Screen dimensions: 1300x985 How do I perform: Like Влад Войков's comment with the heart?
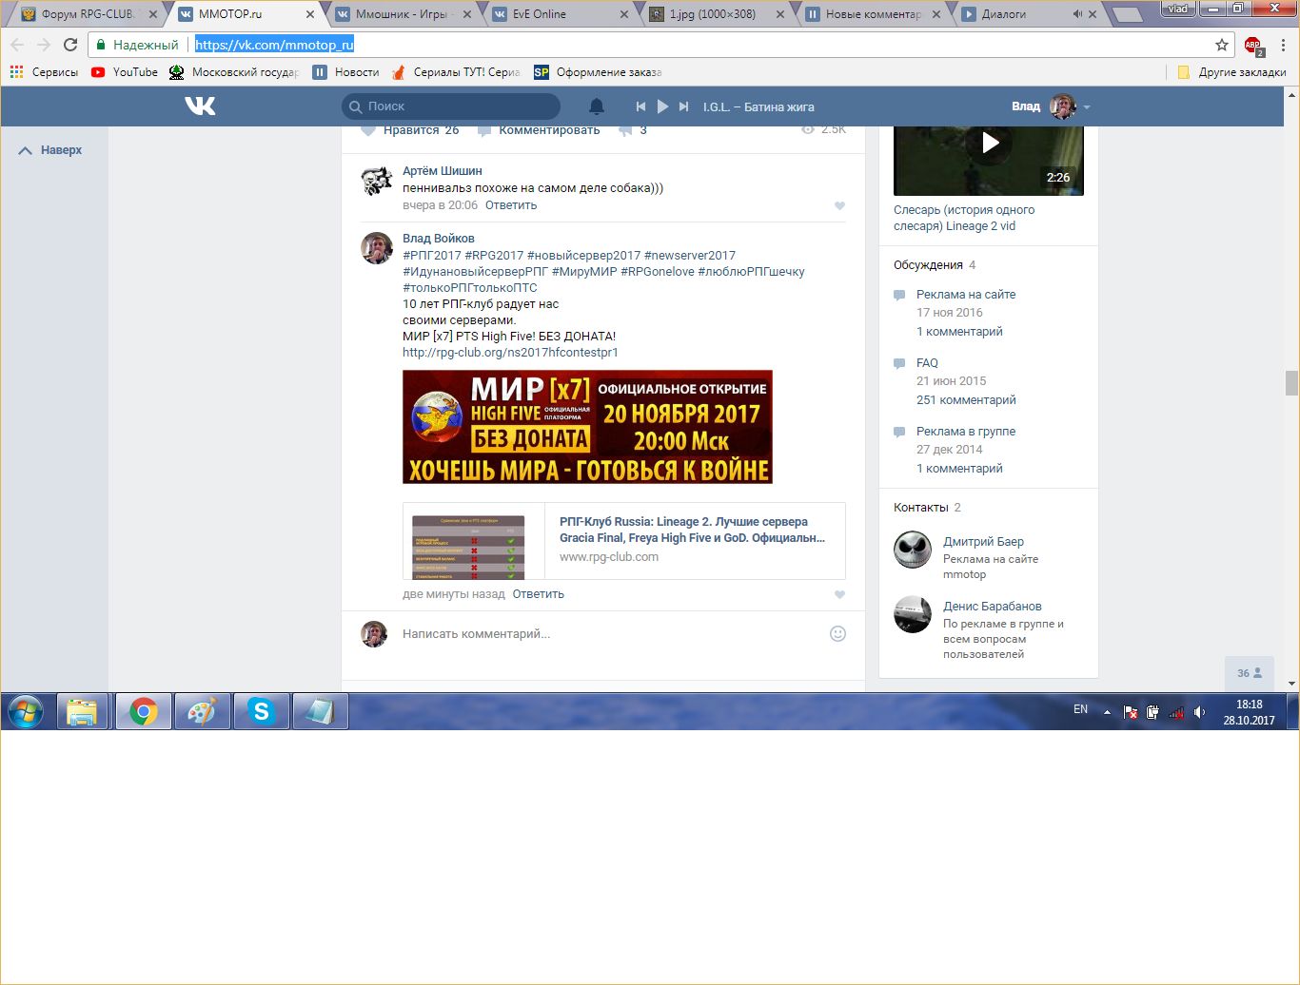pyautogui.click(x=839, y=595)
